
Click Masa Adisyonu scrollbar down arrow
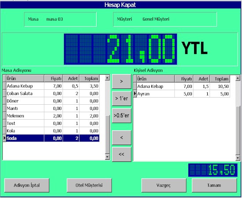107,157
